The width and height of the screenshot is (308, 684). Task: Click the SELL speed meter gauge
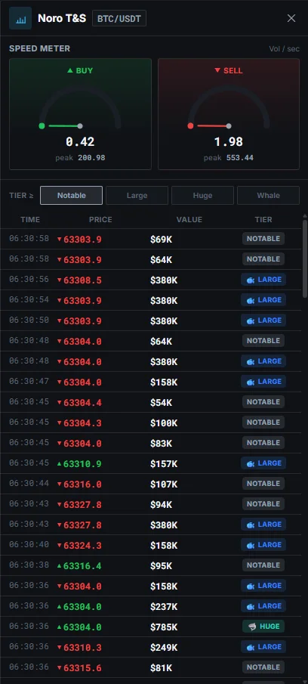click(229, 114)
